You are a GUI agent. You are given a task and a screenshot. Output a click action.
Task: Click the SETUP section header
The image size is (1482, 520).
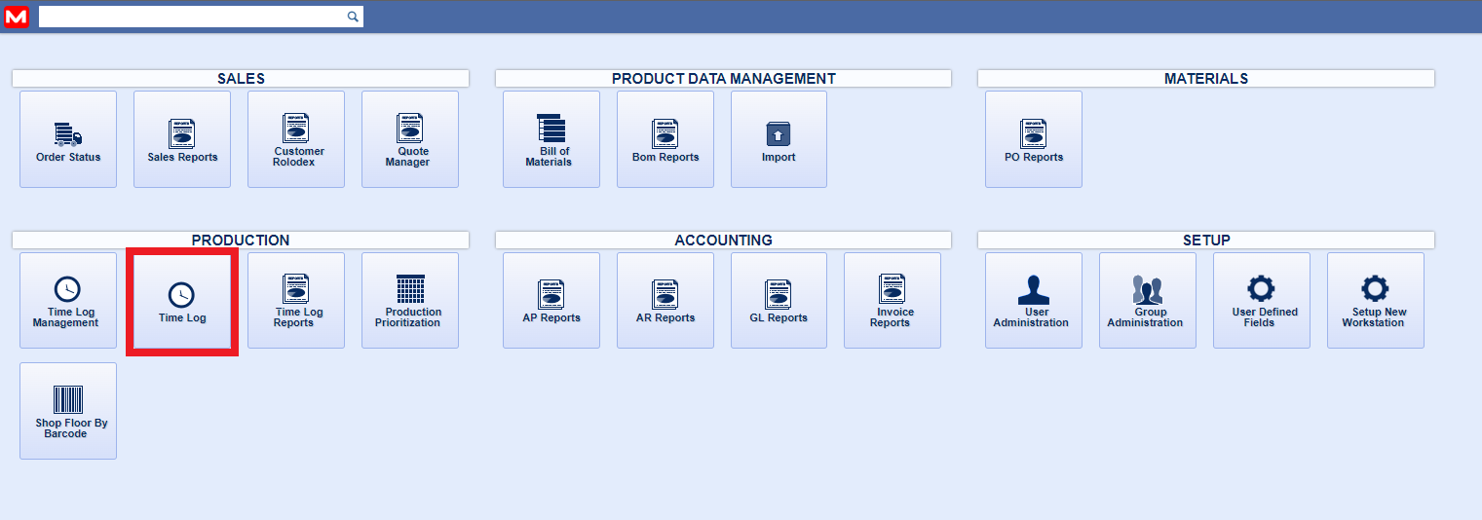1206,240
